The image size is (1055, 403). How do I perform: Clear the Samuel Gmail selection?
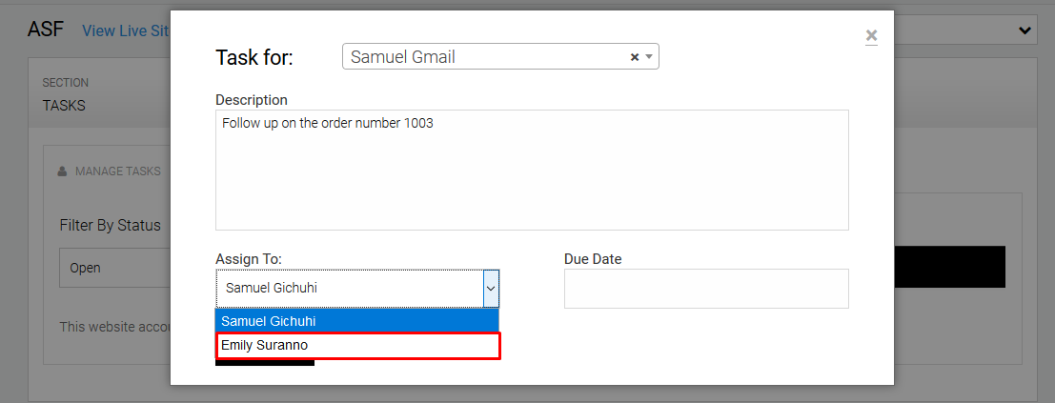pyautogui.click(x=634, y=57)
